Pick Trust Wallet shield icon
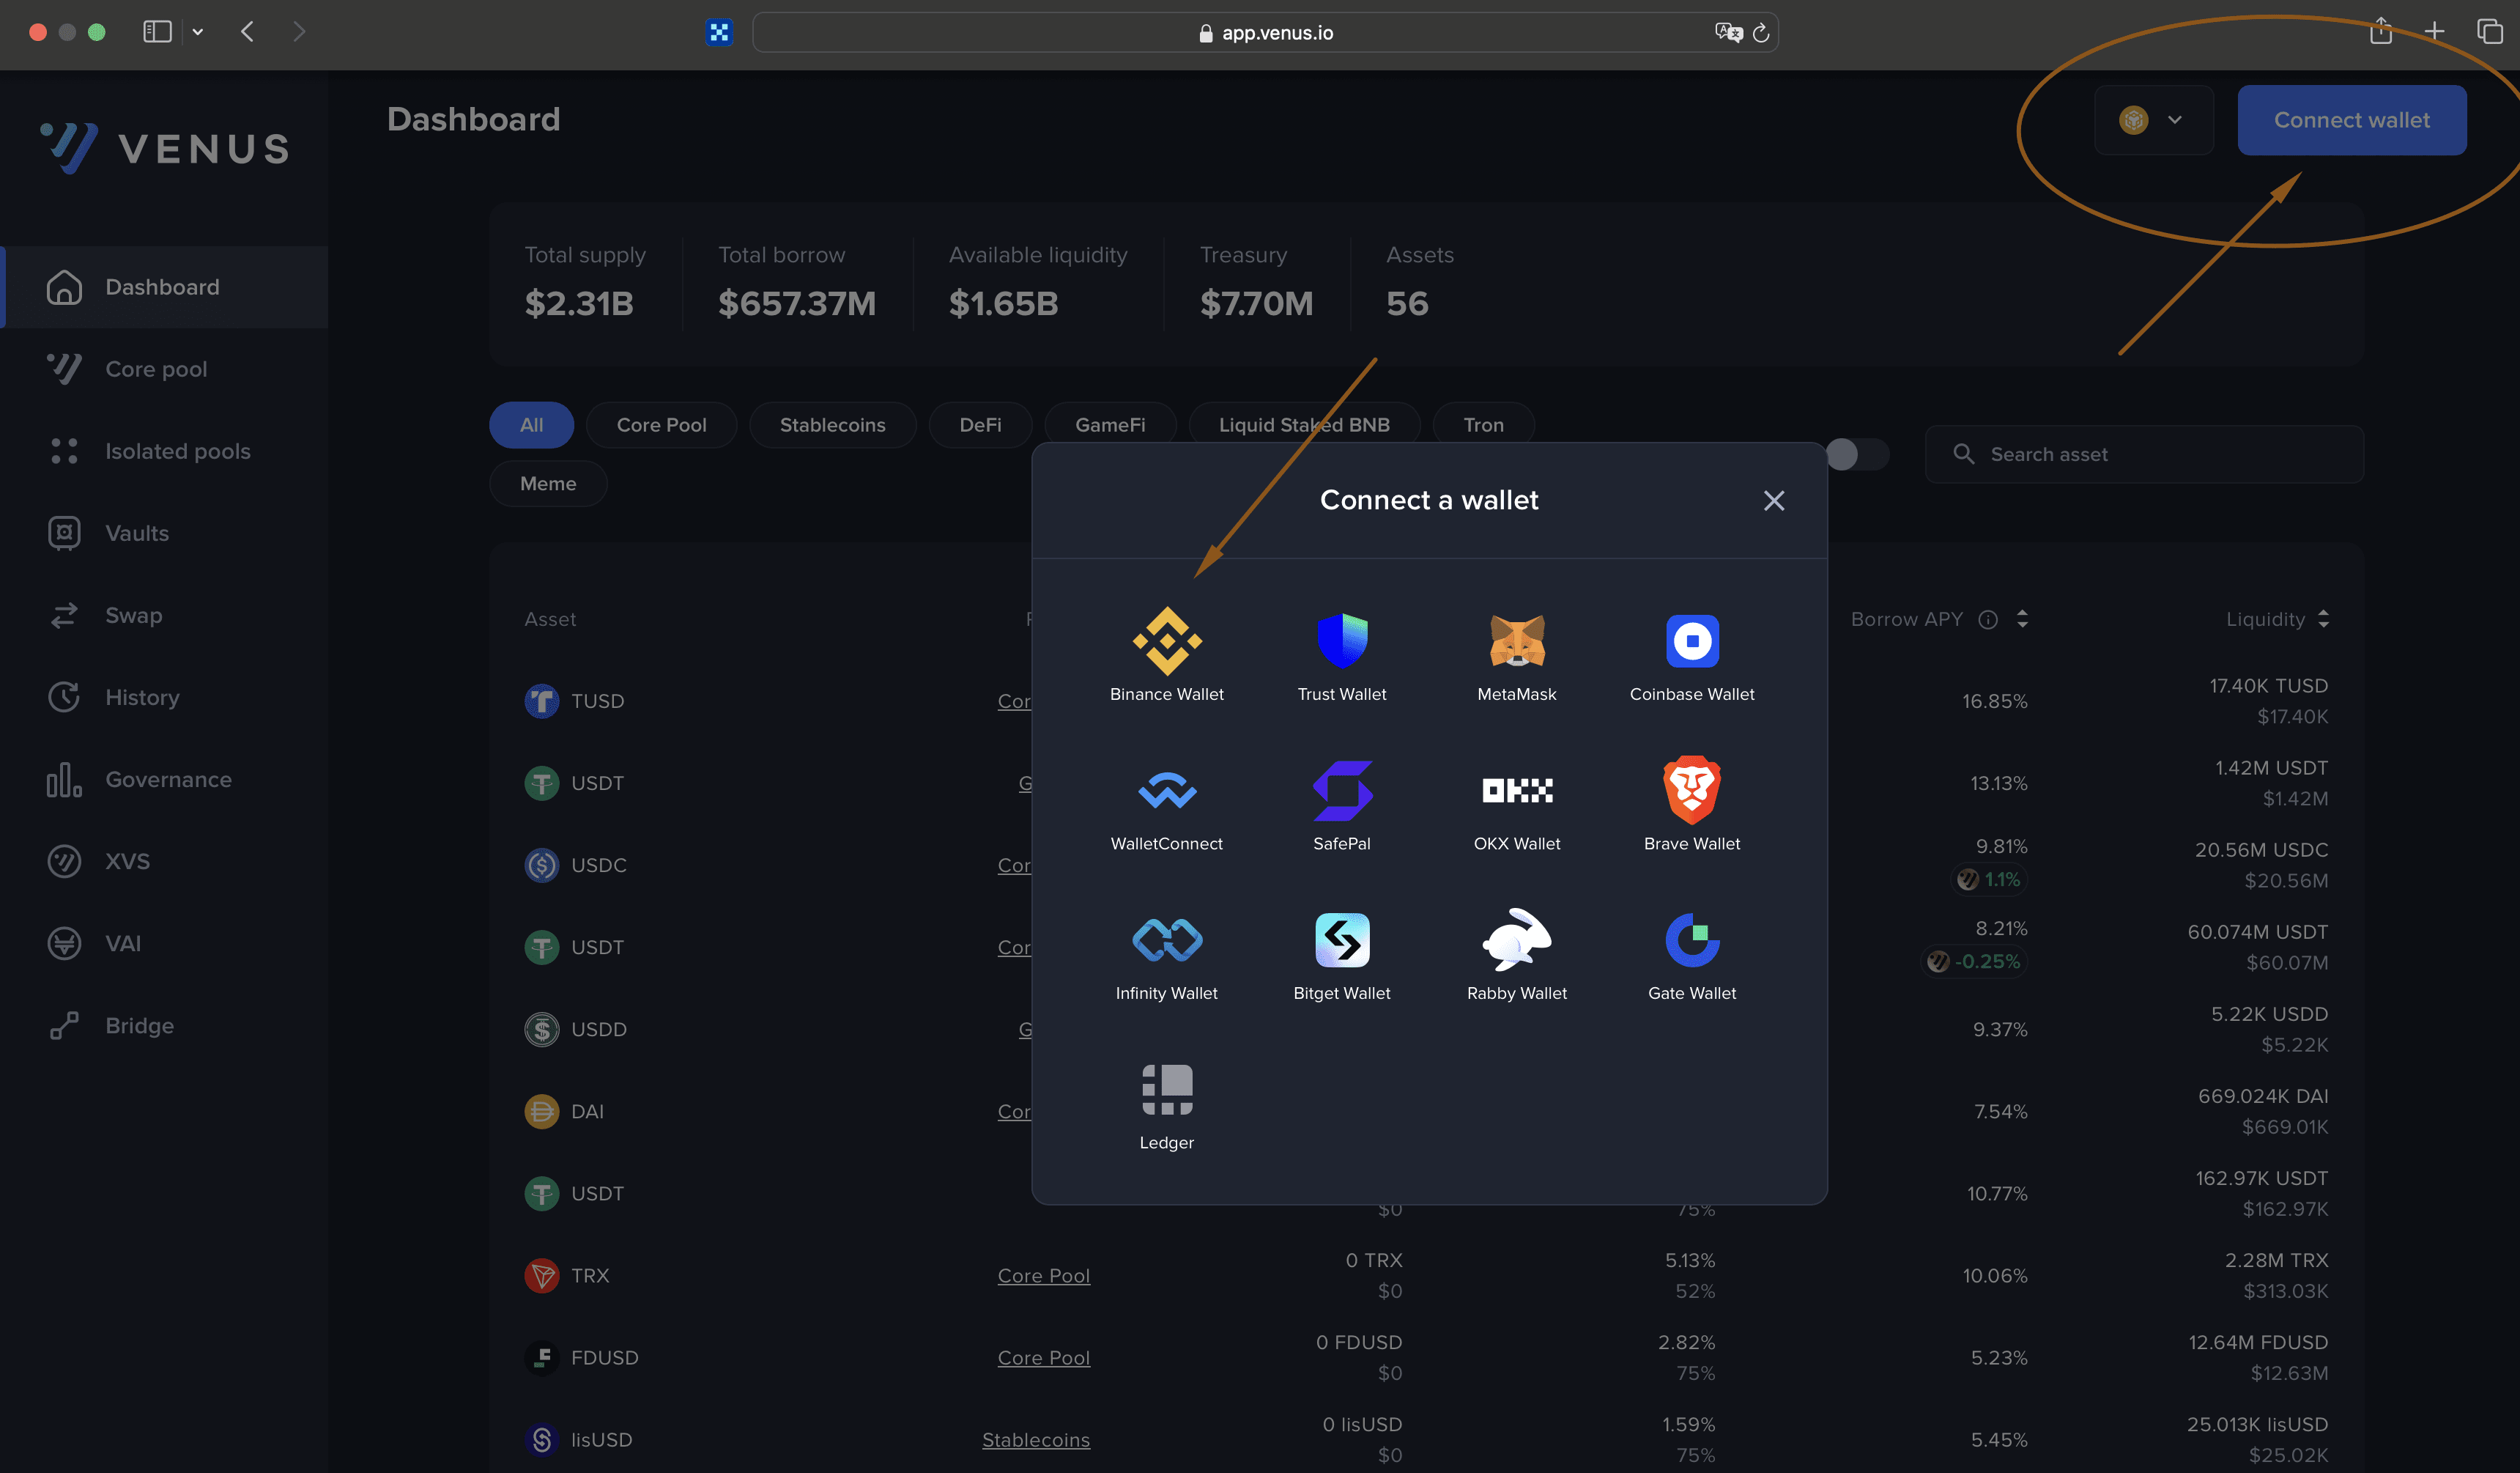The image size is (2520, 1473). tap(1341, 641)
